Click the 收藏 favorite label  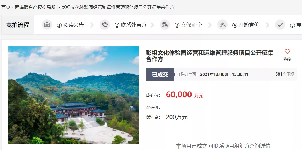coord(287,59)
